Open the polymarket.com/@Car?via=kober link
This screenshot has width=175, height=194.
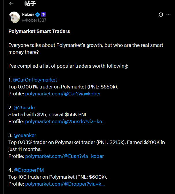(x=63, y=94)
